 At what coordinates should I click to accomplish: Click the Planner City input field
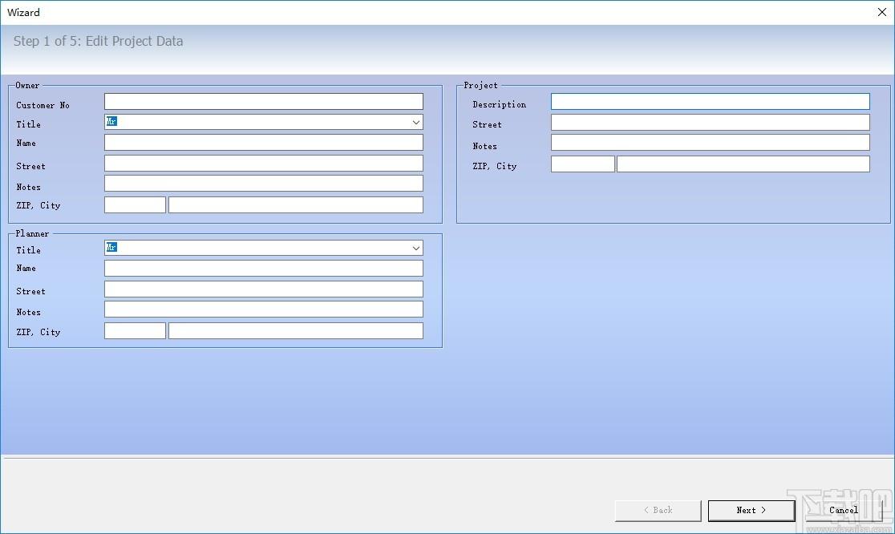coord(296,331)
